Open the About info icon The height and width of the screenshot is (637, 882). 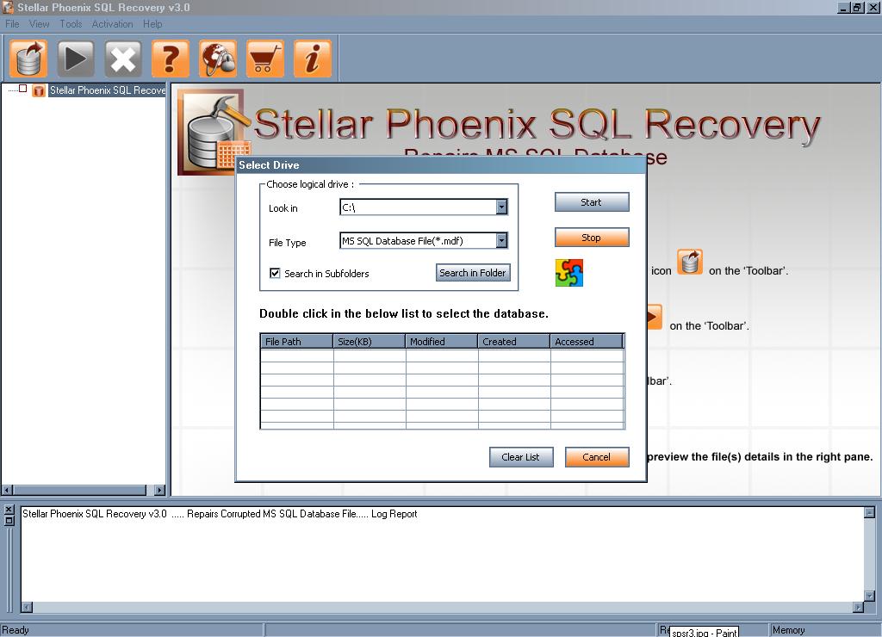click(312, 59)
